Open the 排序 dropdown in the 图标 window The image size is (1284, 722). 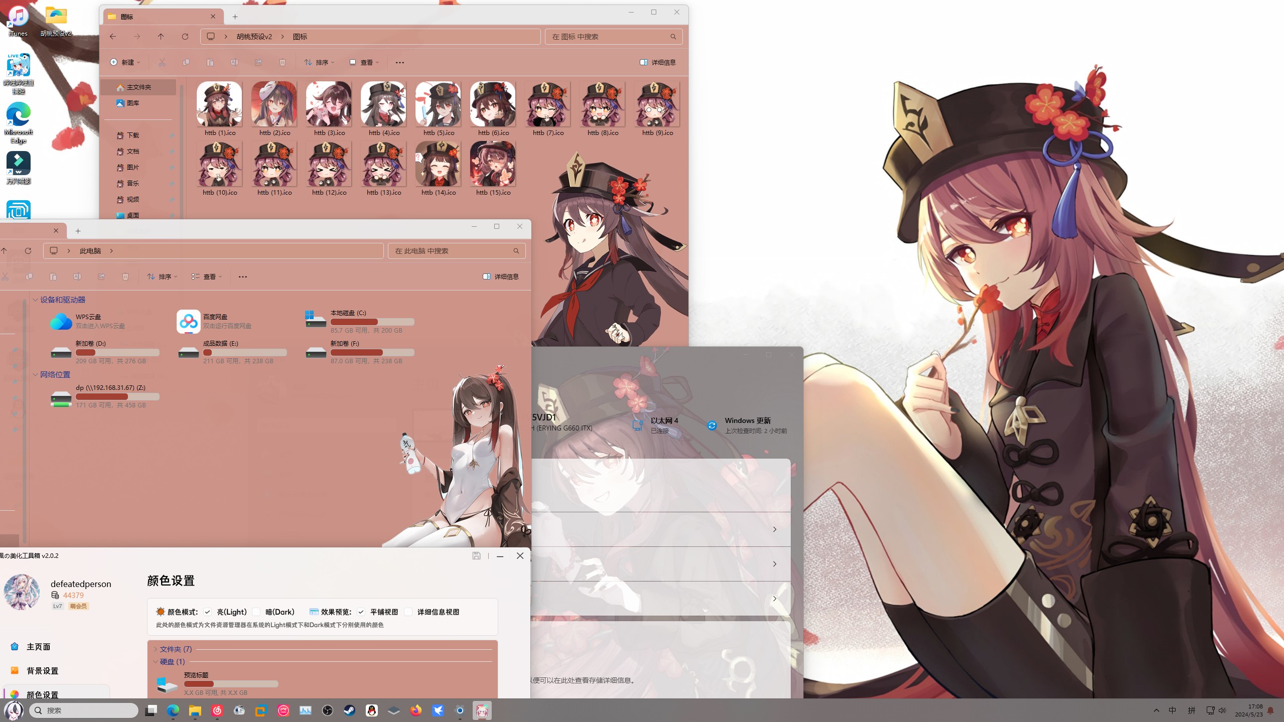tap(319, 62)
